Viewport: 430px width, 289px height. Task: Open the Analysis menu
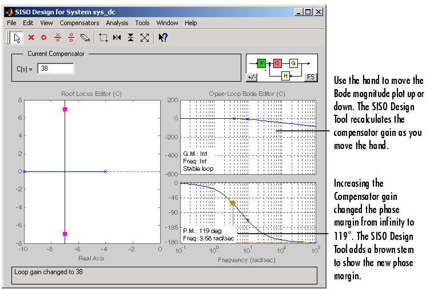[117, 23]
